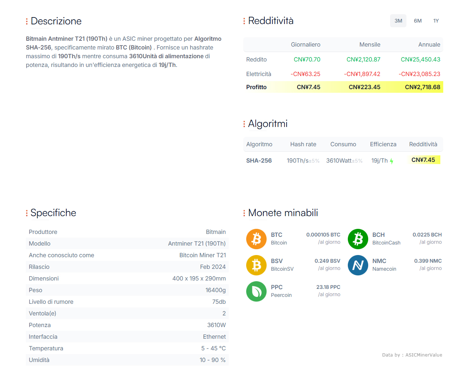The width and height of the screenshot is (472, 378).
Task: Open the BTC coin link
Action: tap(277, 235)
